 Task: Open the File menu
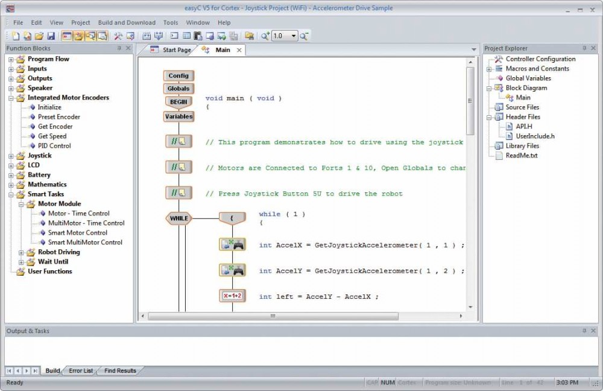coord(18,23)
